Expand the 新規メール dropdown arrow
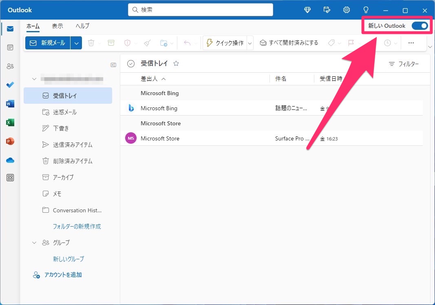 coord(77,43)
